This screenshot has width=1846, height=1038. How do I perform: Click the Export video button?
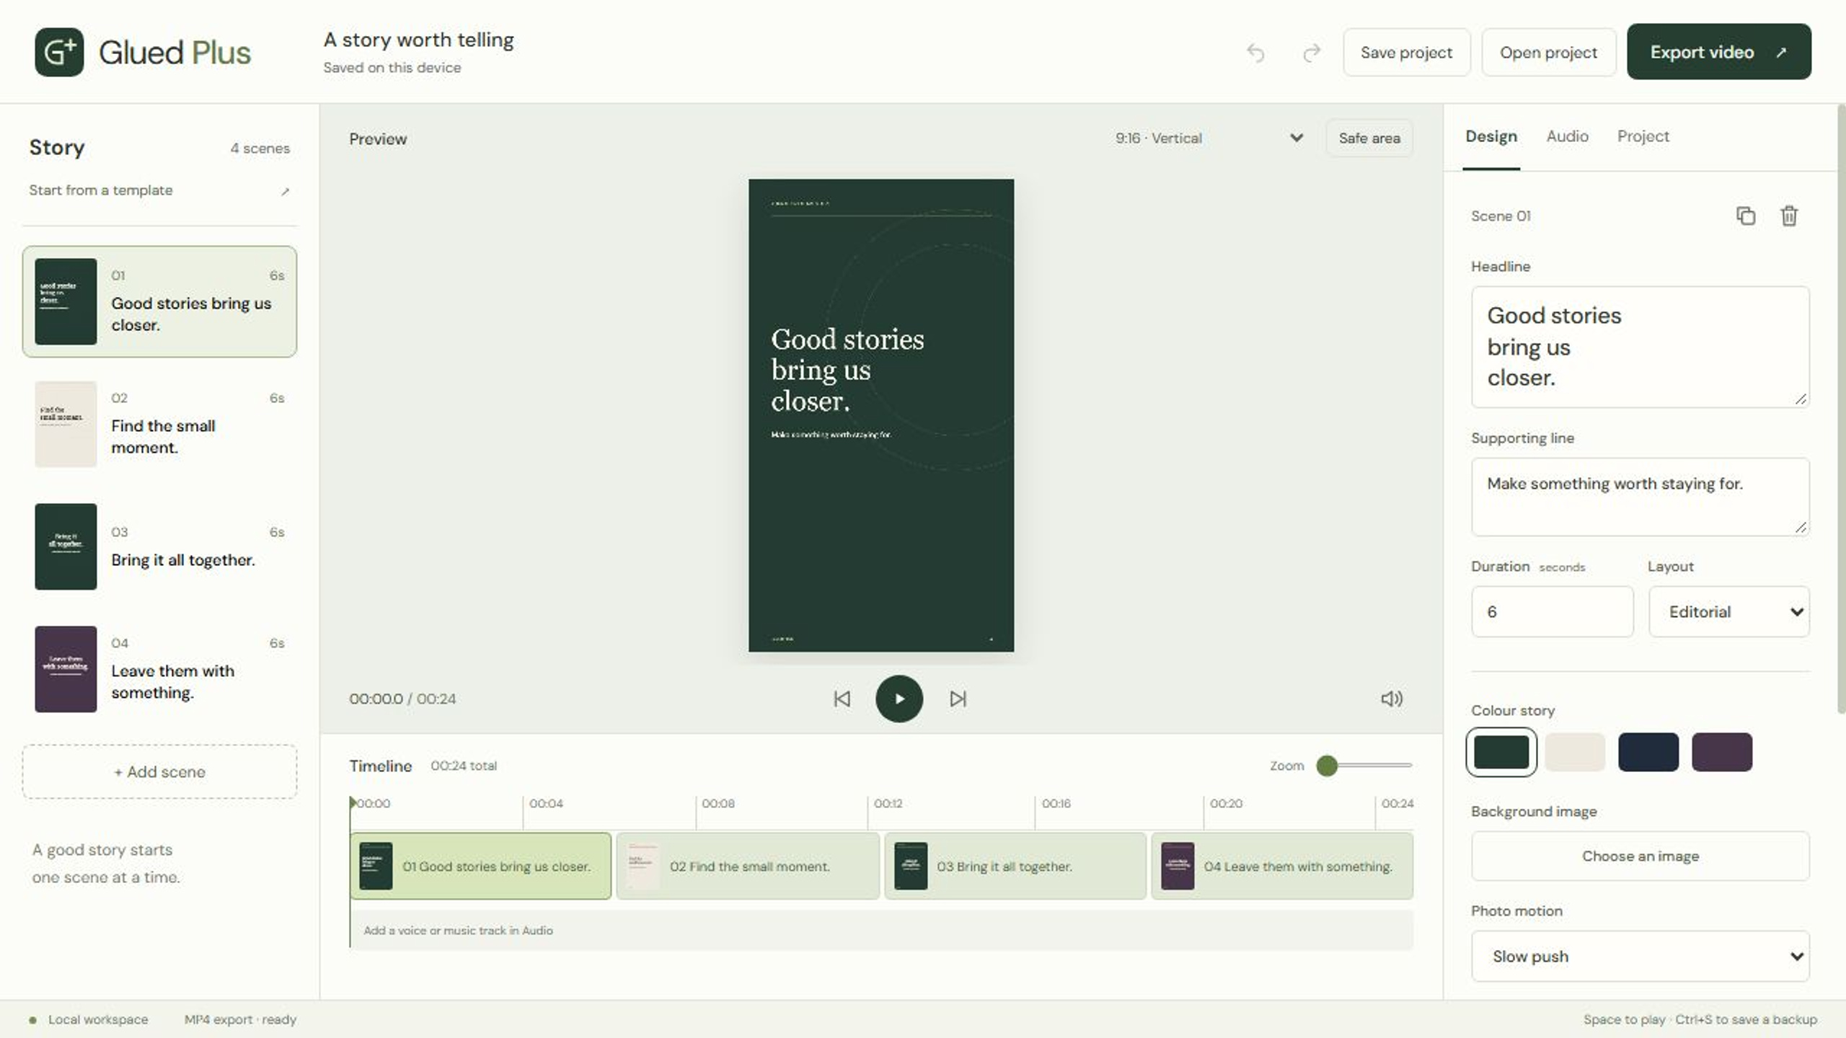click(x=1718, y=52)
